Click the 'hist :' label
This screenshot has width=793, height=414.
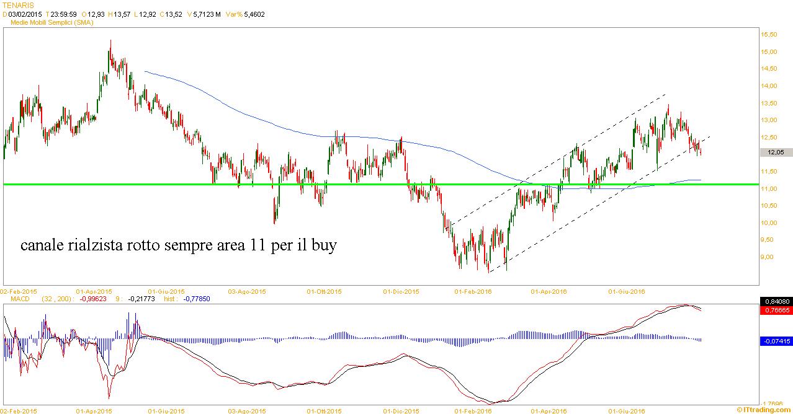[171, 299]
